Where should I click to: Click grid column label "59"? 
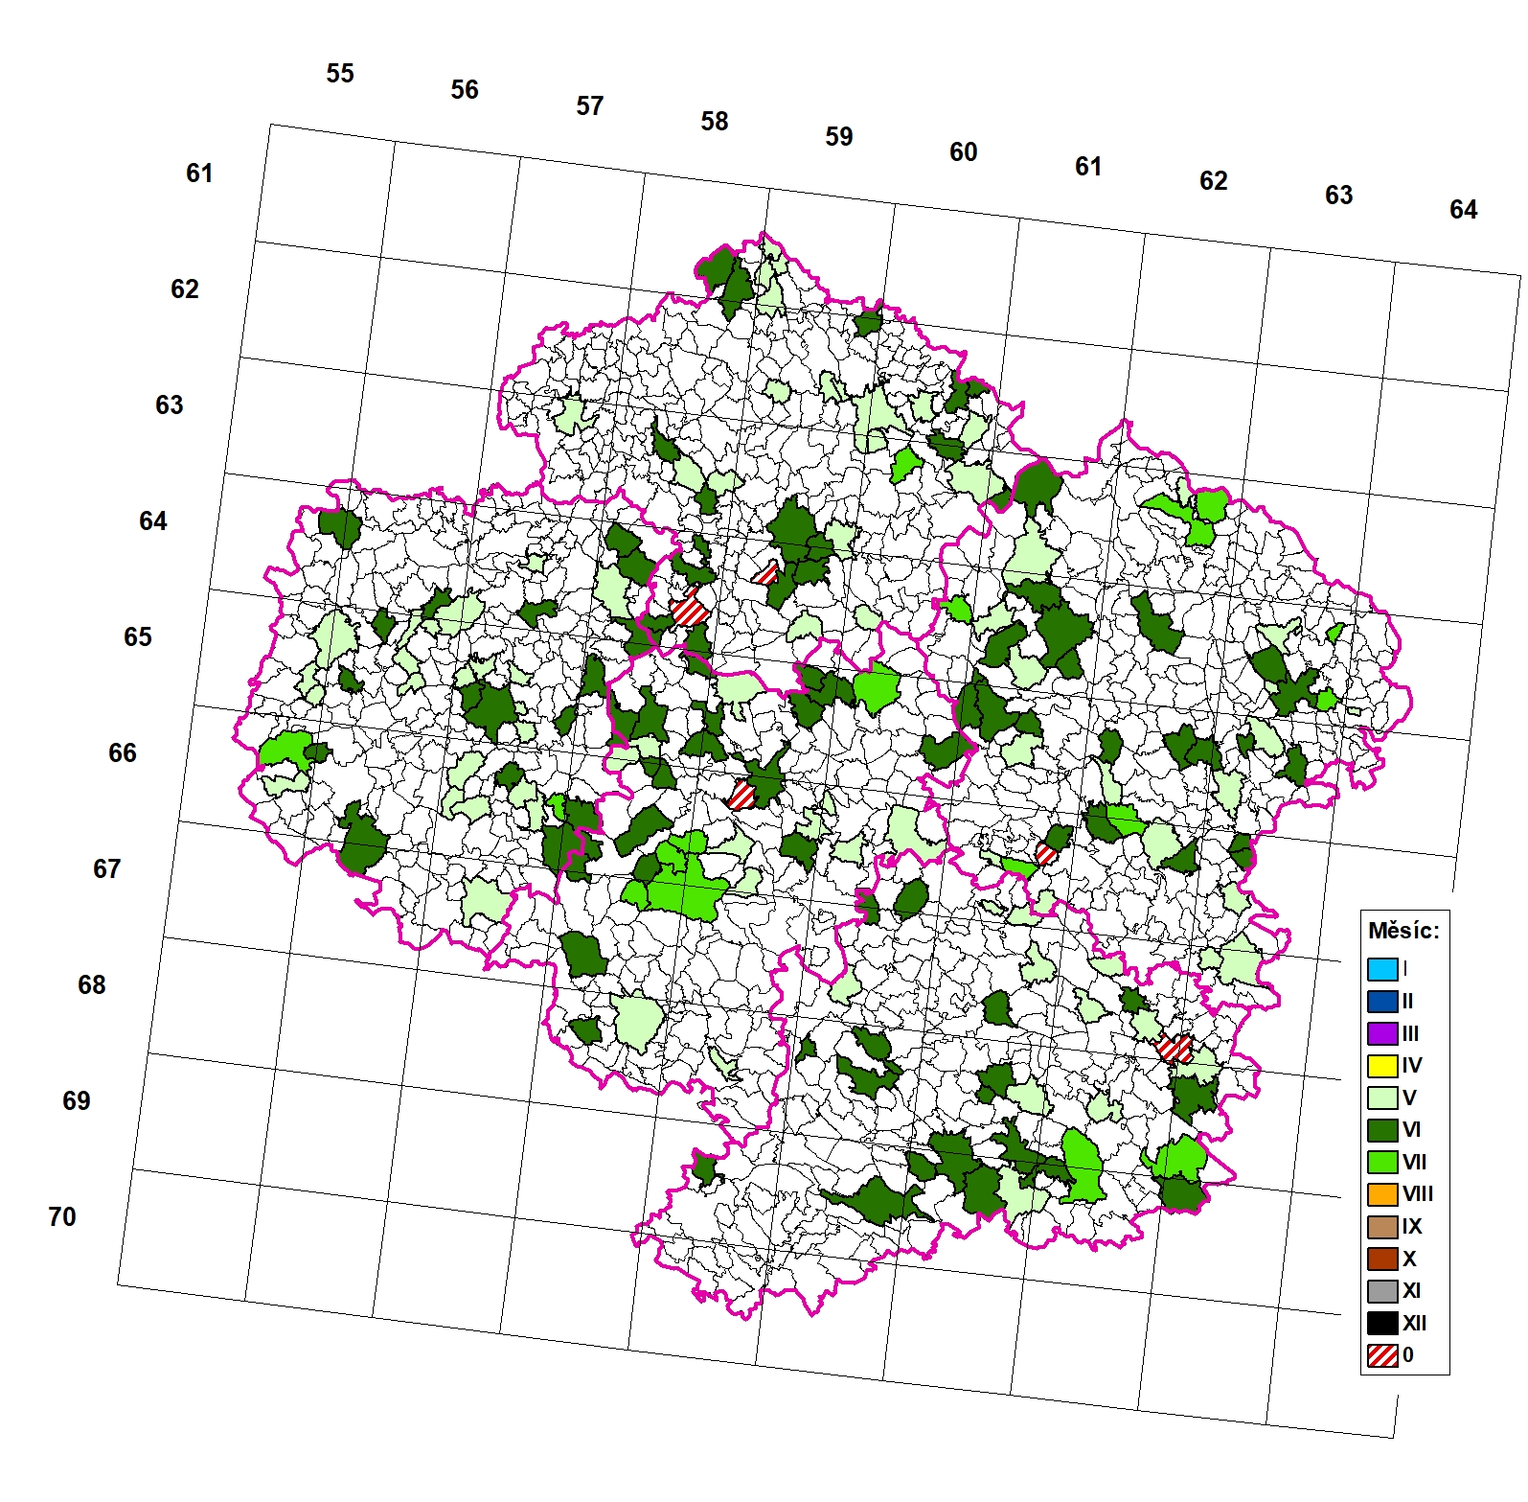click(839, 137)
